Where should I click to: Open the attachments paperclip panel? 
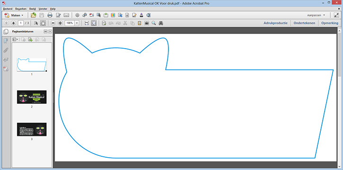[x=6, y=51]
